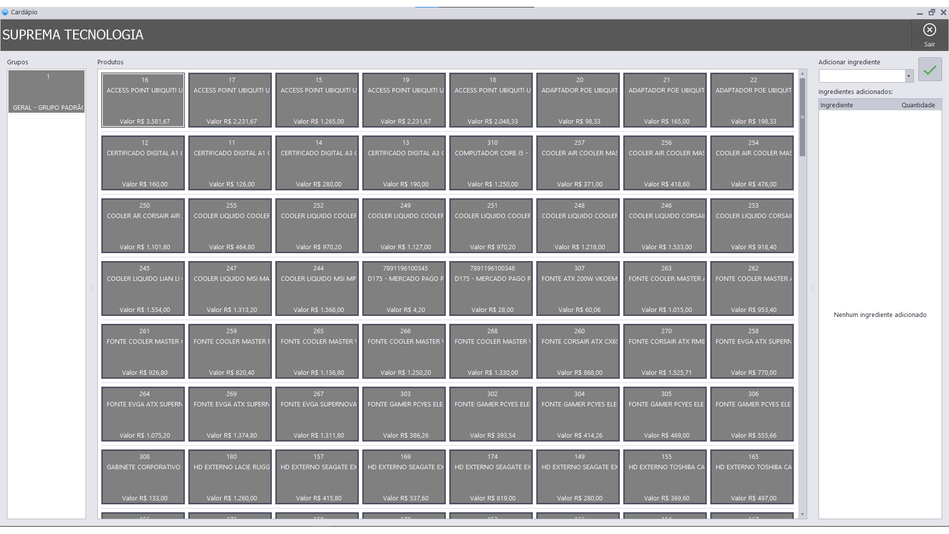Click the products vertical scrollbar thumb

(x=802, y=117)
